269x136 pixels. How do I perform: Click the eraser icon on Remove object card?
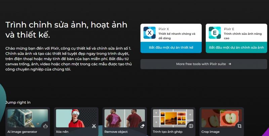click(x=142, y=126)
